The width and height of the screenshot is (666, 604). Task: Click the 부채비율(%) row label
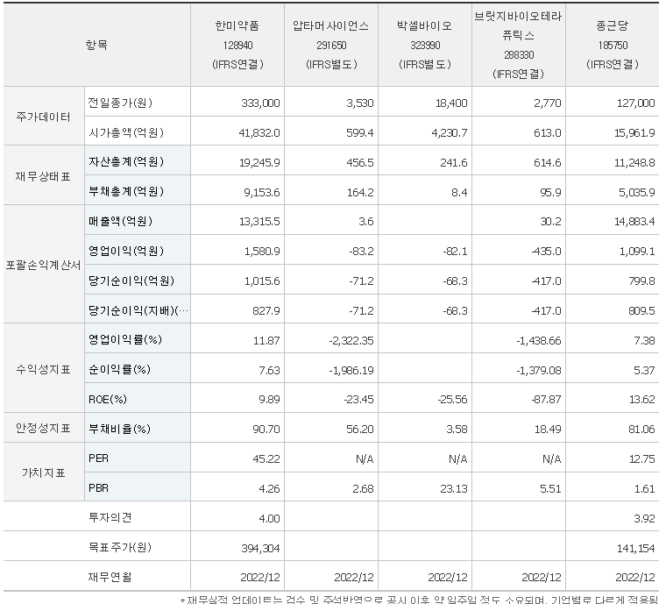click(x=119, y=429)
